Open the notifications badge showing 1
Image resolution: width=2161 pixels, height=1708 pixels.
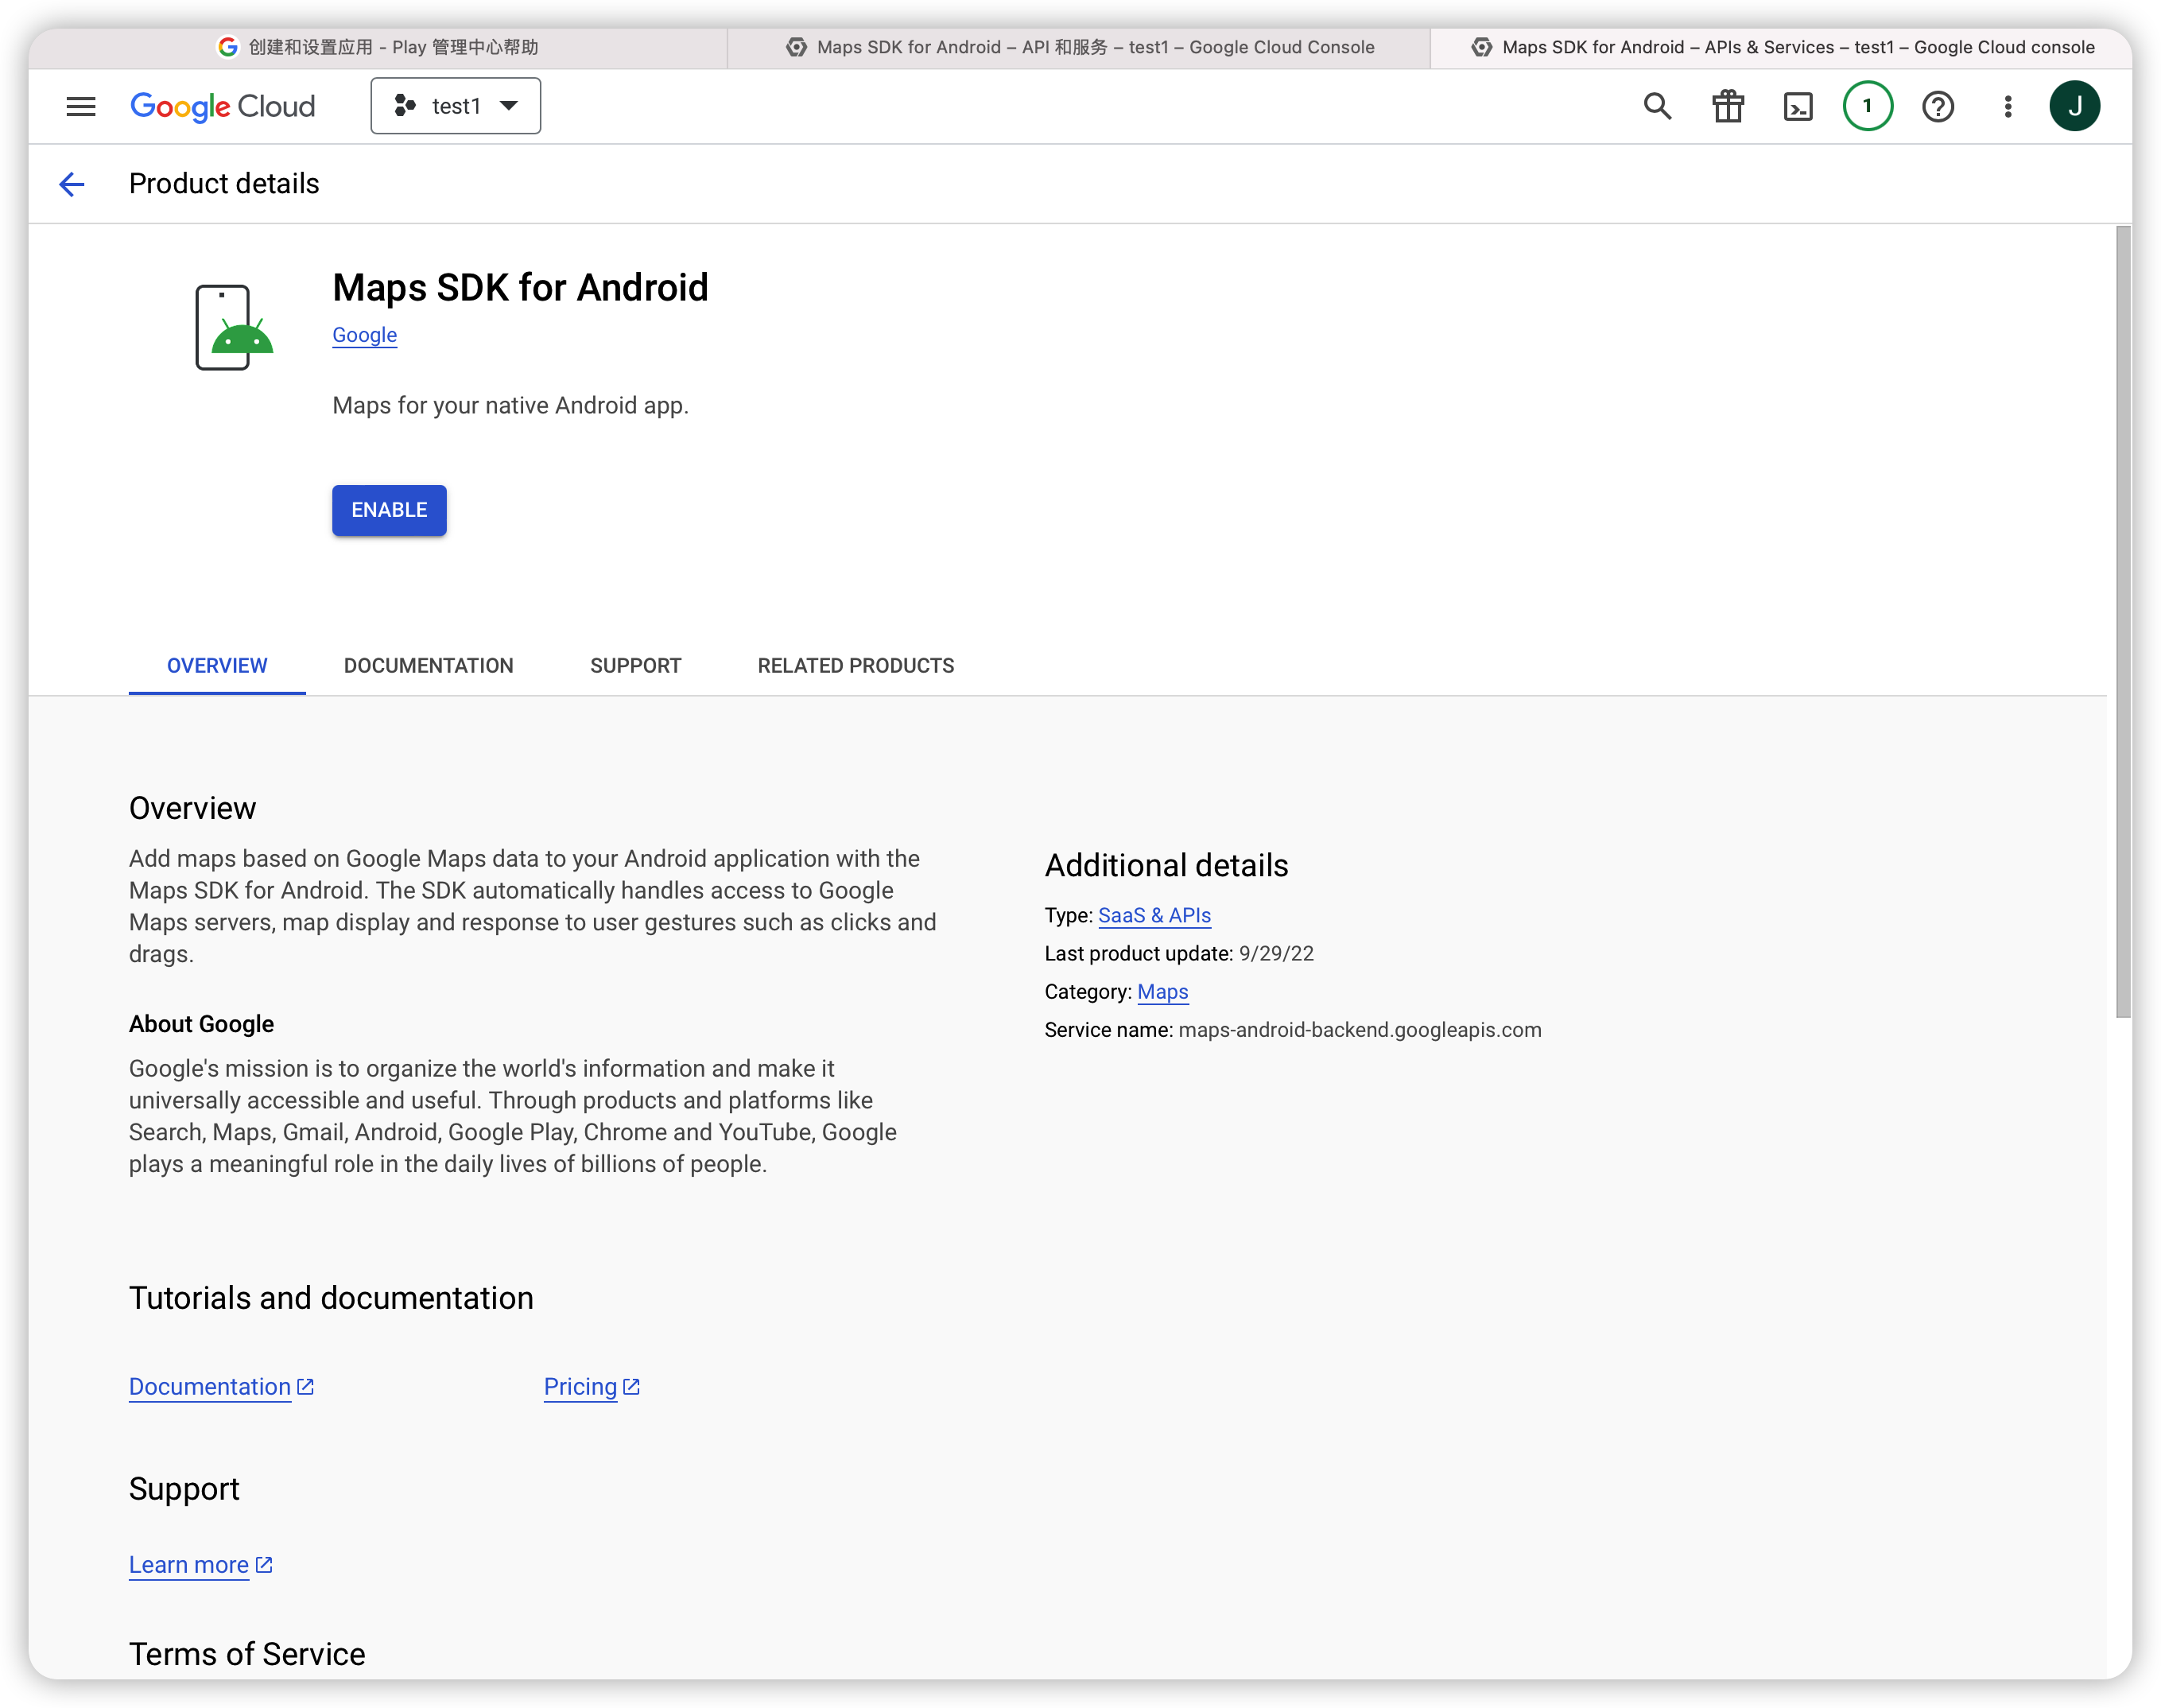click(x=1867, y=106)
